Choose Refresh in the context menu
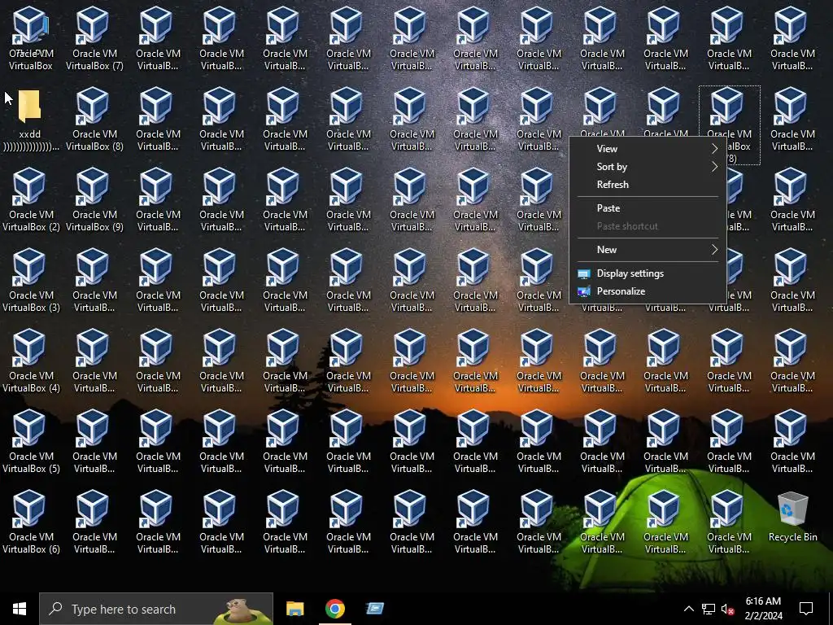The width and height of the screenshot is (833, 625). (648, 185)
